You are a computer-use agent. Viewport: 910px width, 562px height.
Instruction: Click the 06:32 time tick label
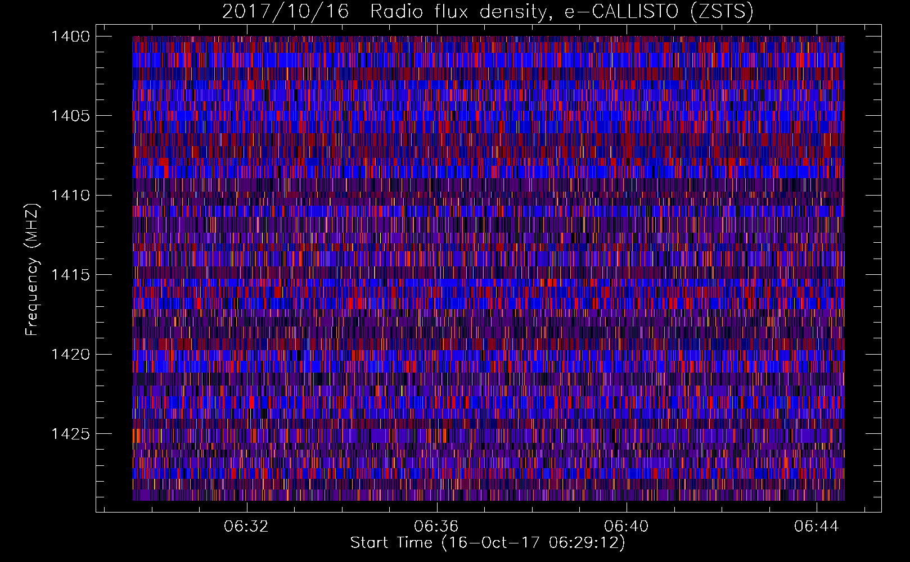[x=246, y=527]
